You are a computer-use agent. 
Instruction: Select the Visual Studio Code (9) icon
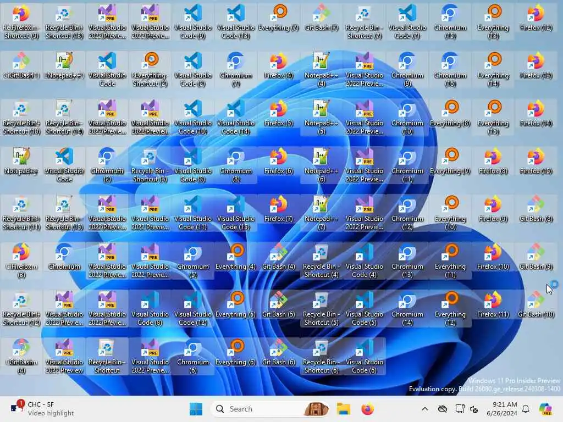[x=193, y=21]
